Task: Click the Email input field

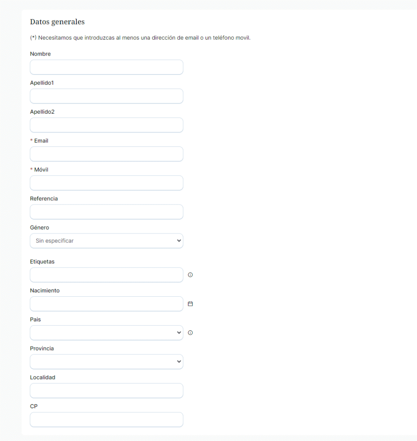Action: (x=107, y=154)
